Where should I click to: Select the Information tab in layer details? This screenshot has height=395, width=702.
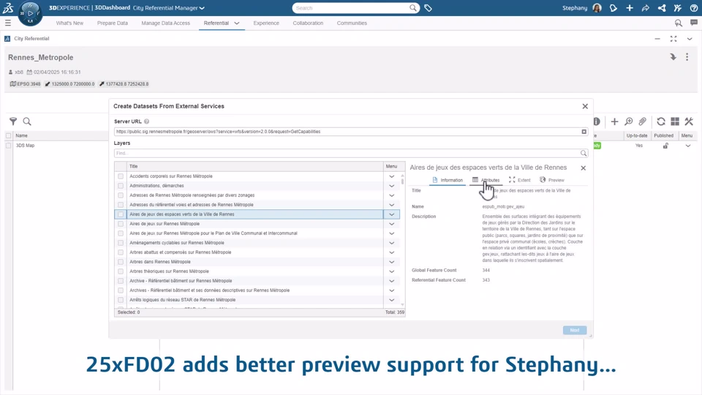(448, 180)
